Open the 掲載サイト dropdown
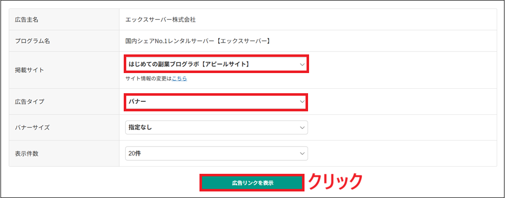 click(x=216, y=64)
